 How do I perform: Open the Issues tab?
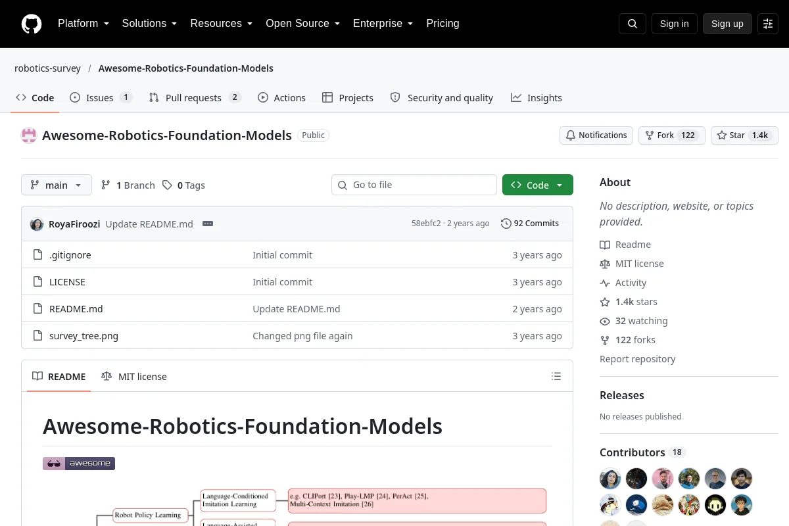(x=101, y=97)
